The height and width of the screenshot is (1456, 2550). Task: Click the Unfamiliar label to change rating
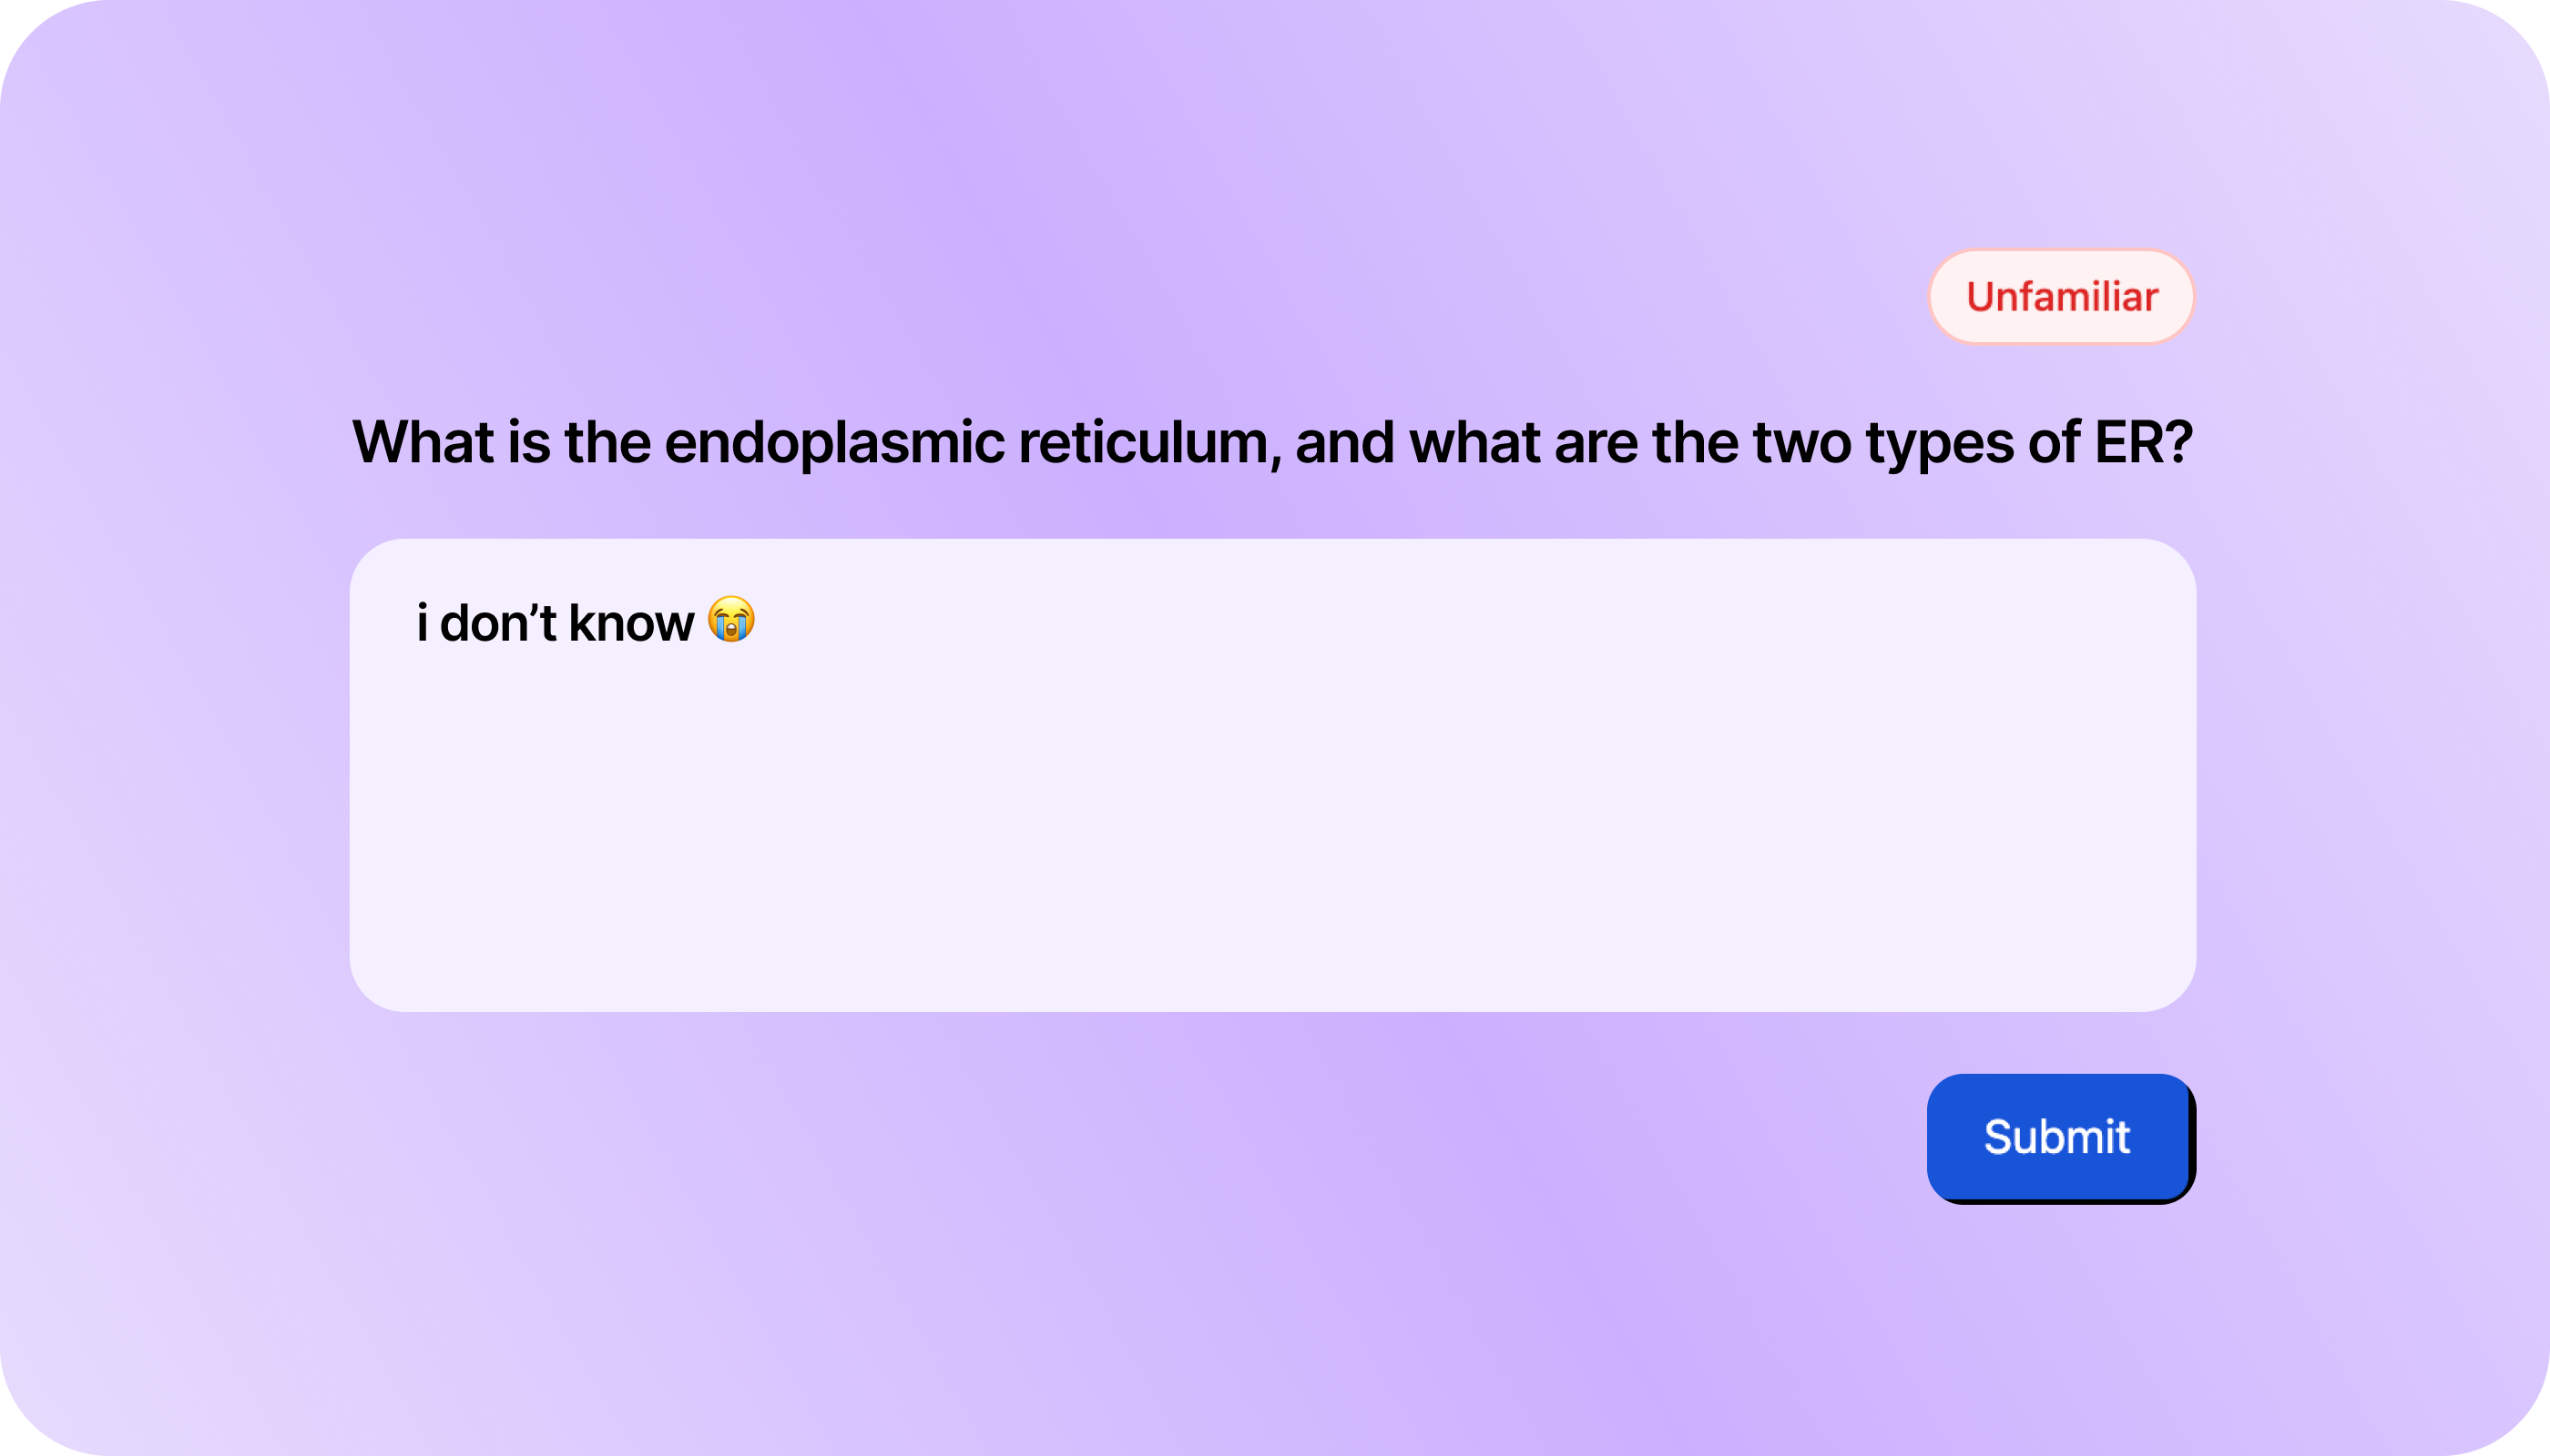coord(2060,296)
